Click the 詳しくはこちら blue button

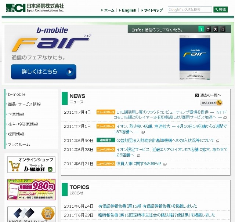tap(44, 72)
